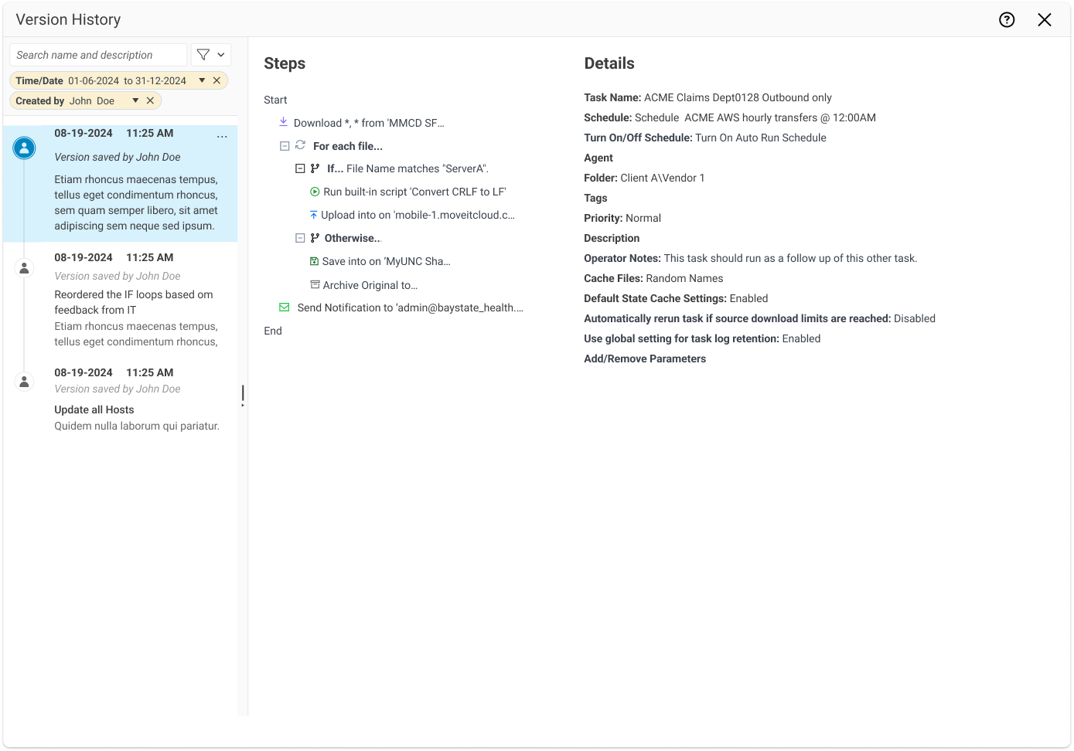The image size is (1074, 751).
Task: Open the Created by filter dropdown arrow
Action: [x=135, y=100]
